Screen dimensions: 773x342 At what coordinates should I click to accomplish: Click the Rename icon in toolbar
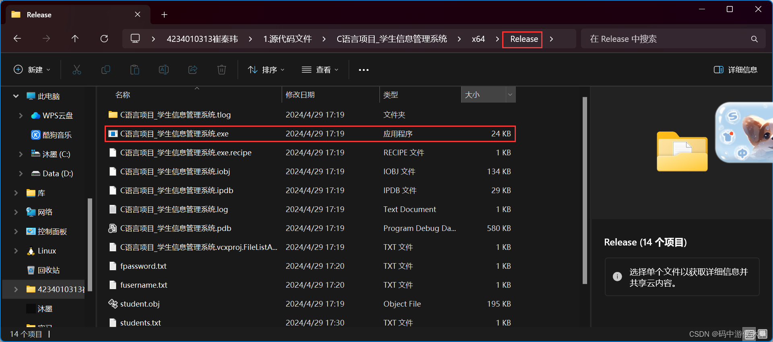tap(164, 70)
